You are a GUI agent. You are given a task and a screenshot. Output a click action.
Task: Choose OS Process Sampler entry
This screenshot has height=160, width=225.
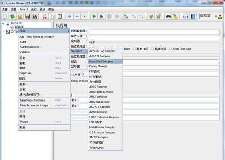pos(105,132)
